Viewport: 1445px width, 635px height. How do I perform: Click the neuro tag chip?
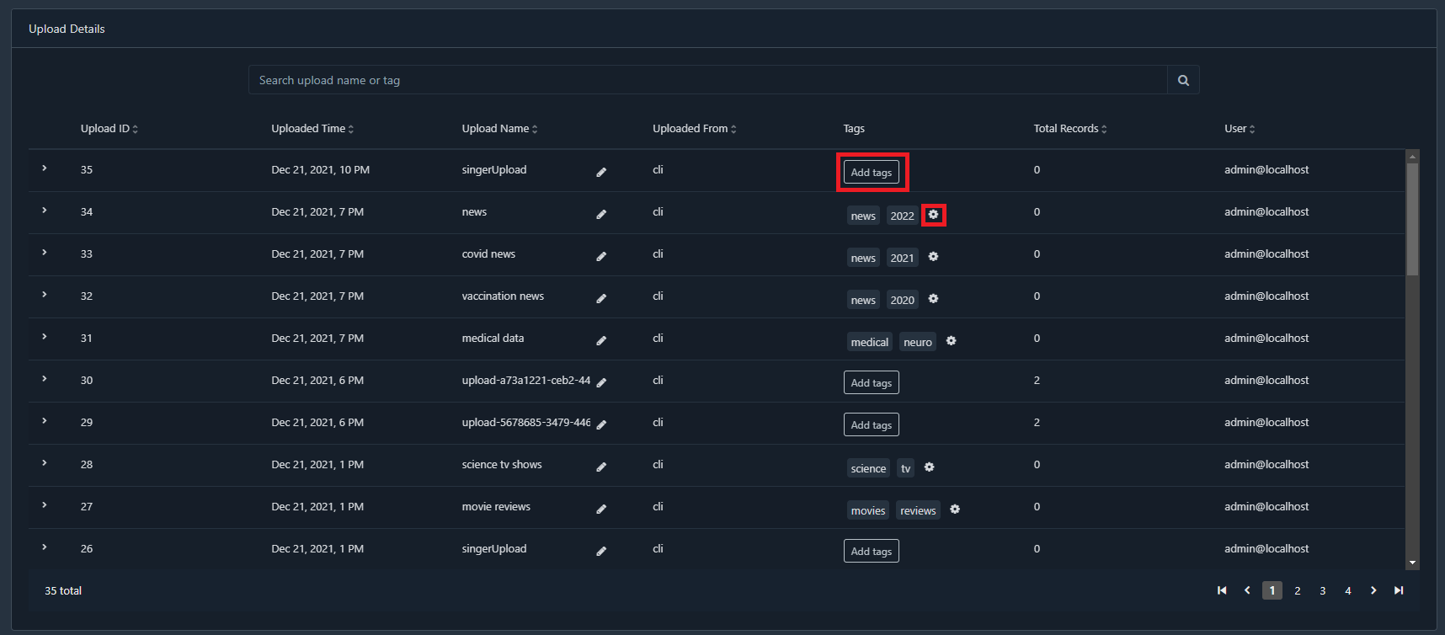(x=918, y=342)
